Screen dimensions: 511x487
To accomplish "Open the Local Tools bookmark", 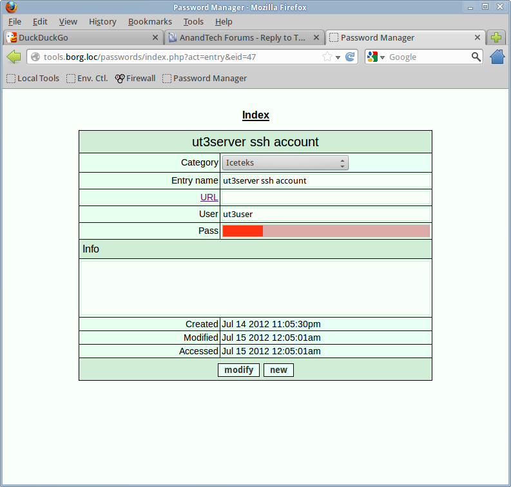I will pos(33,79).
